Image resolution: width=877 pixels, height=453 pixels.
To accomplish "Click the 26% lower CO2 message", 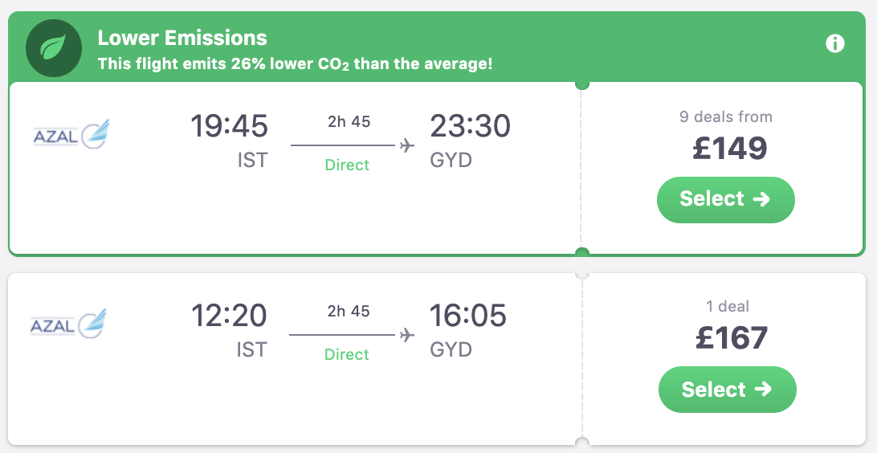I will [x=295, y=63].
